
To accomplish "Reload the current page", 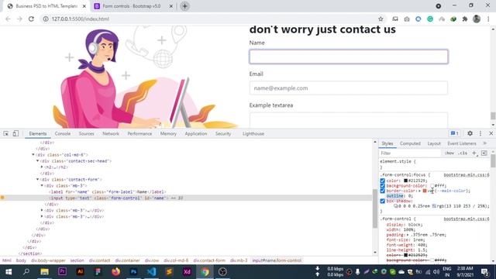I will (31, 19).
